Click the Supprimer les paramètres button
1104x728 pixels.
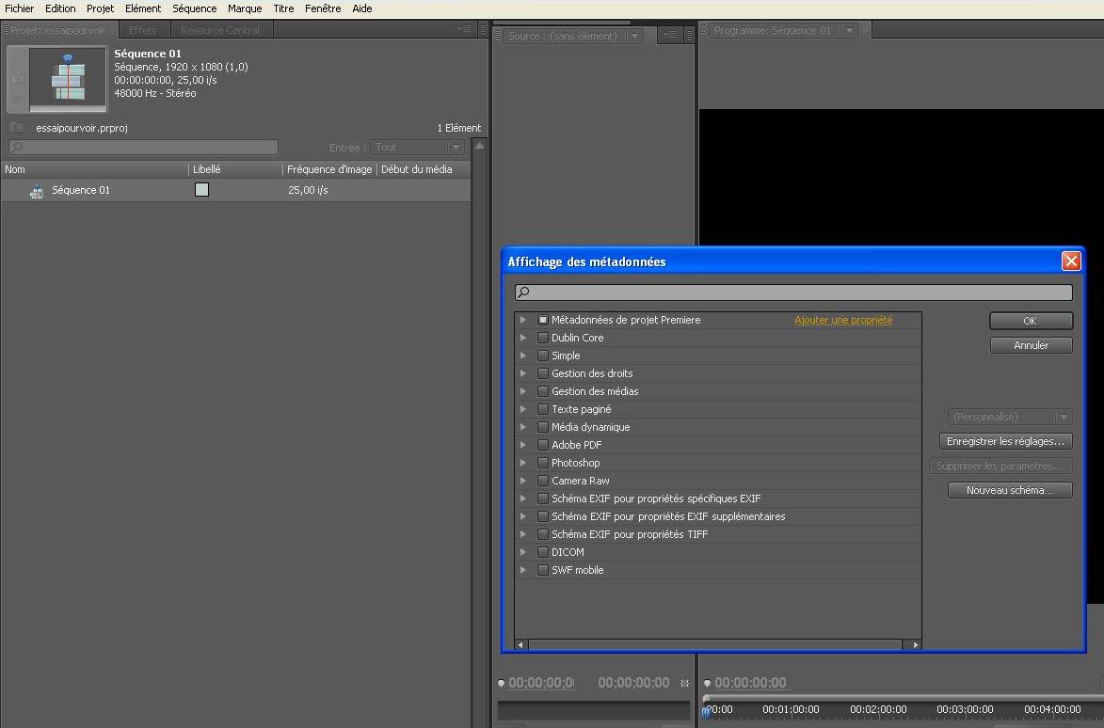(1000, 466)
